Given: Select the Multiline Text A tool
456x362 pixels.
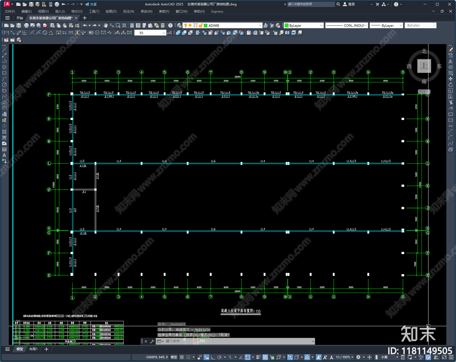Looking at the screenshot, I should pyautogui.click(x=4, y=155).
